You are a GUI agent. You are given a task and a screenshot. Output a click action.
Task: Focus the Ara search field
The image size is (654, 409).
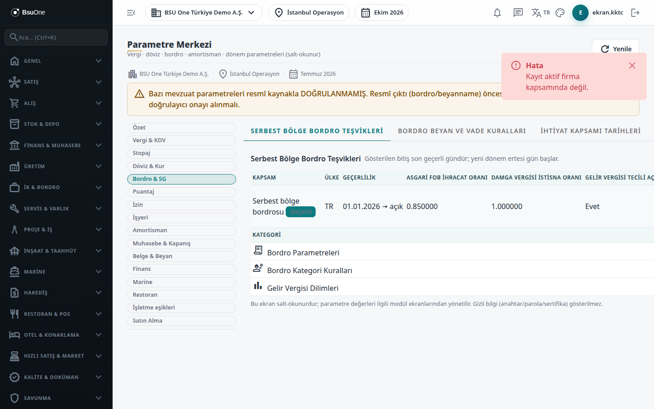point(56,37)
